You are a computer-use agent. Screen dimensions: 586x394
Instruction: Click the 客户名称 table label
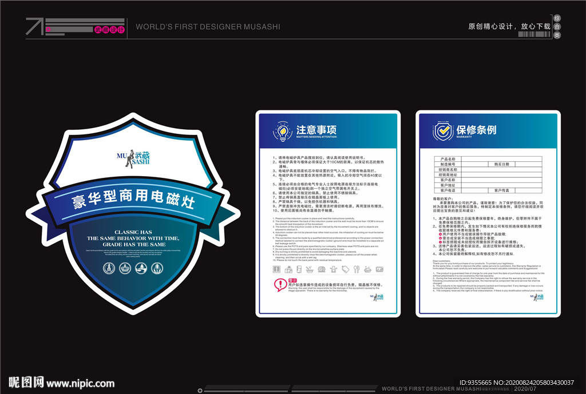(x=448, y=180)
